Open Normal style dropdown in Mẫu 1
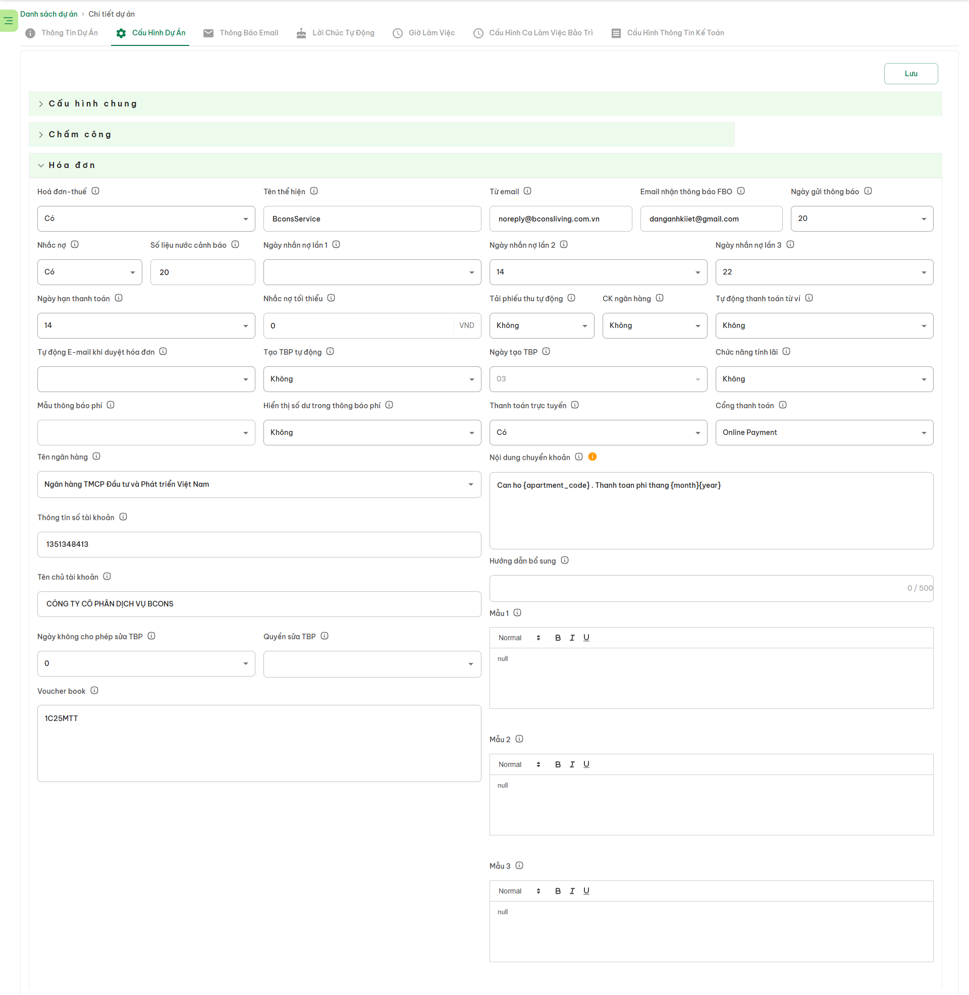The width and height of the screenshot is (969, 995). tap(519, 638)
